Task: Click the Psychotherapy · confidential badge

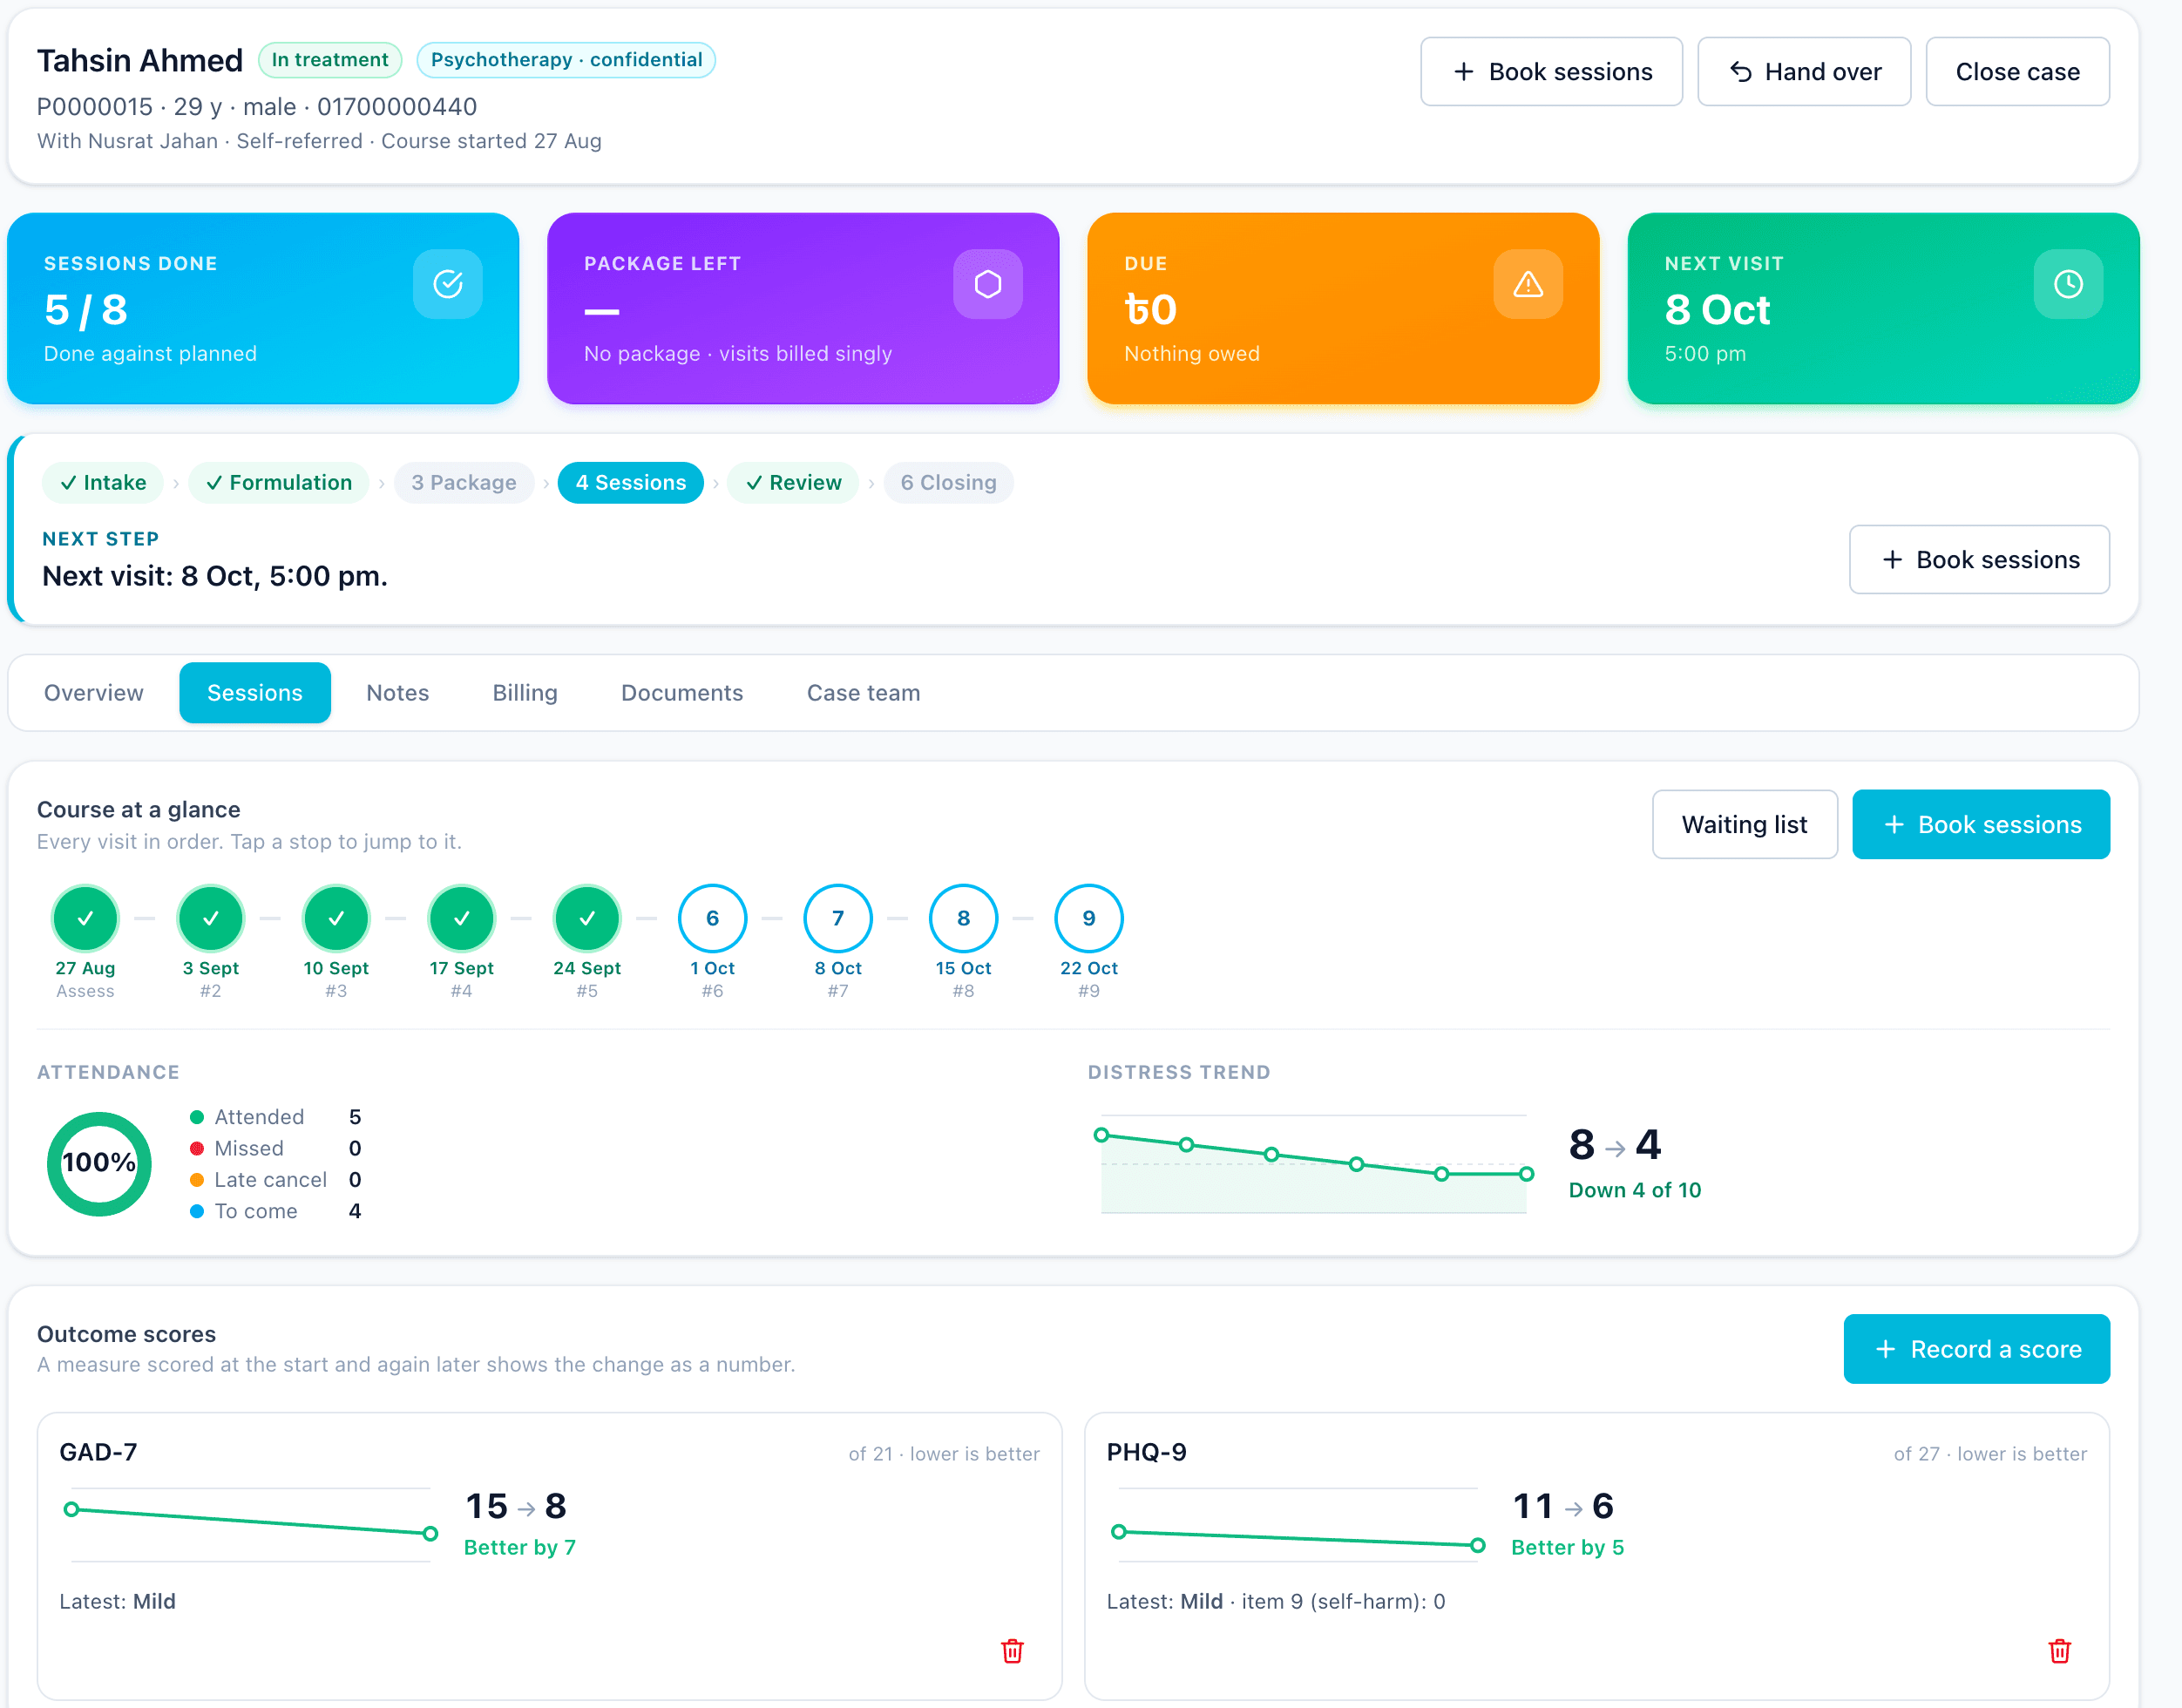Action: pos(566,59)
